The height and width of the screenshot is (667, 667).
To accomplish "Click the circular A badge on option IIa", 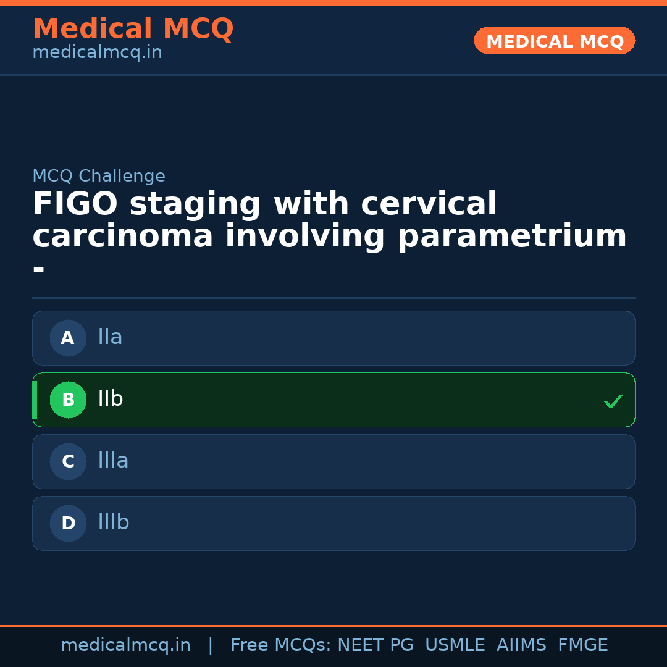I will click(68, 338).
